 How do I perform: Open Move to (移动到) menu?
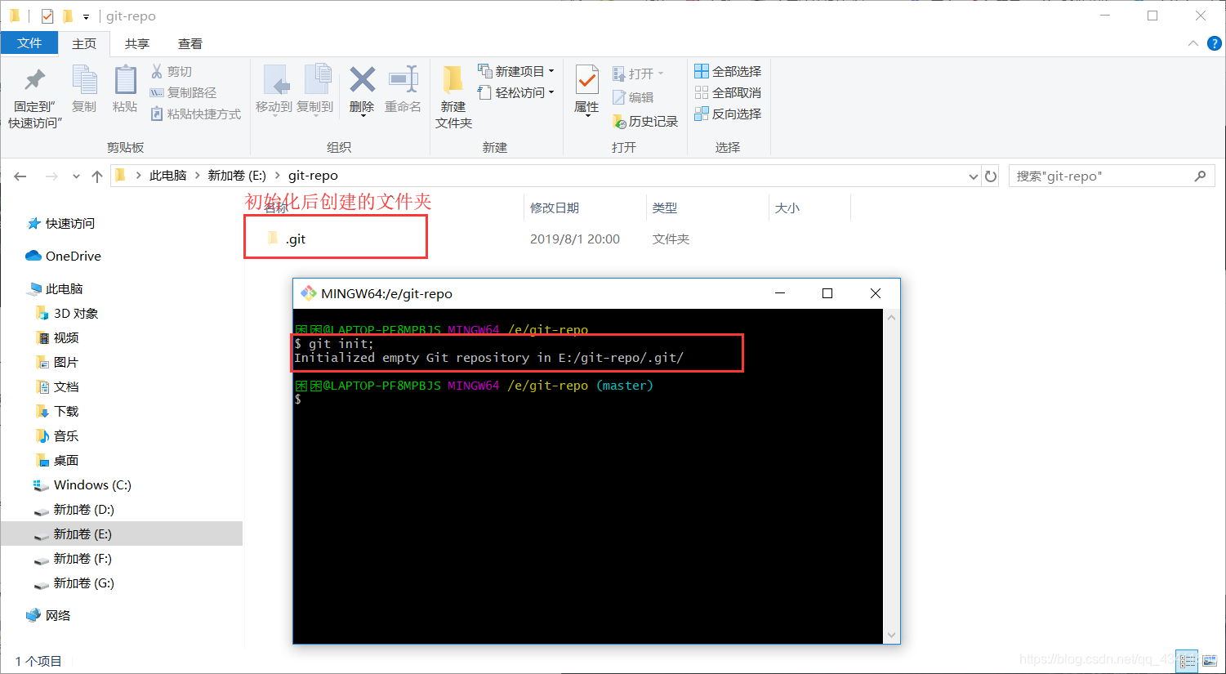(x=274, y=90)
